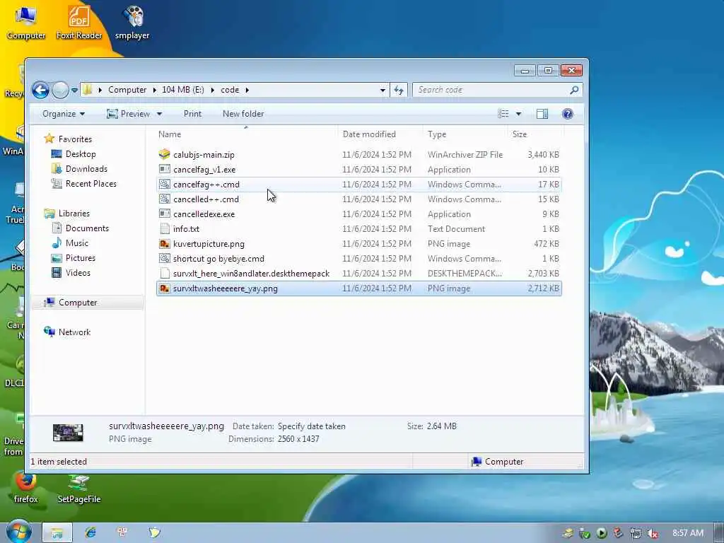Click Print in the toolbar
This screenshot has height=543, width=724.
point(192,114)
